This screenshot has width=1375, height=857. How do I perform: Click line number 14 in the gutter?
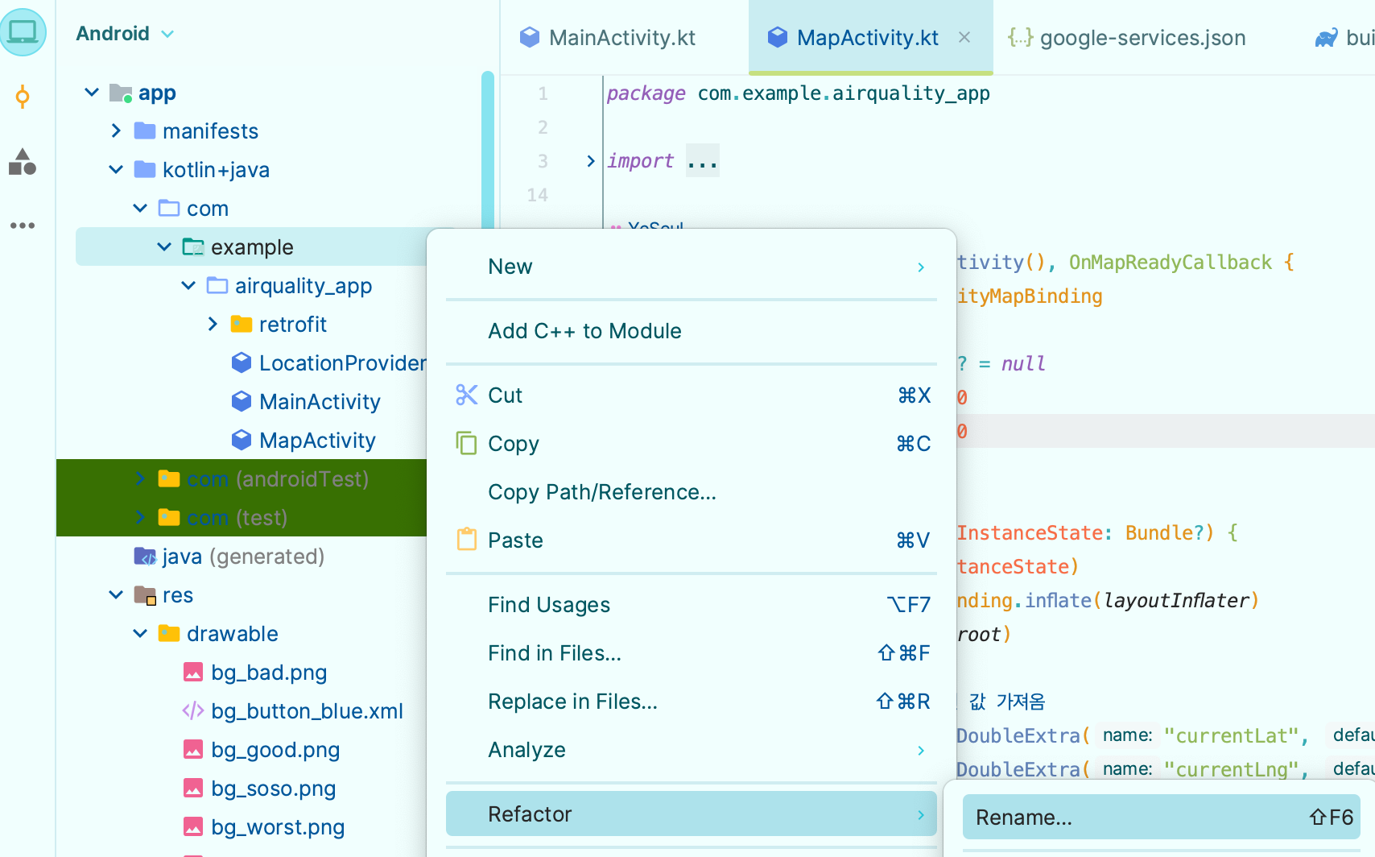point(537,195)
